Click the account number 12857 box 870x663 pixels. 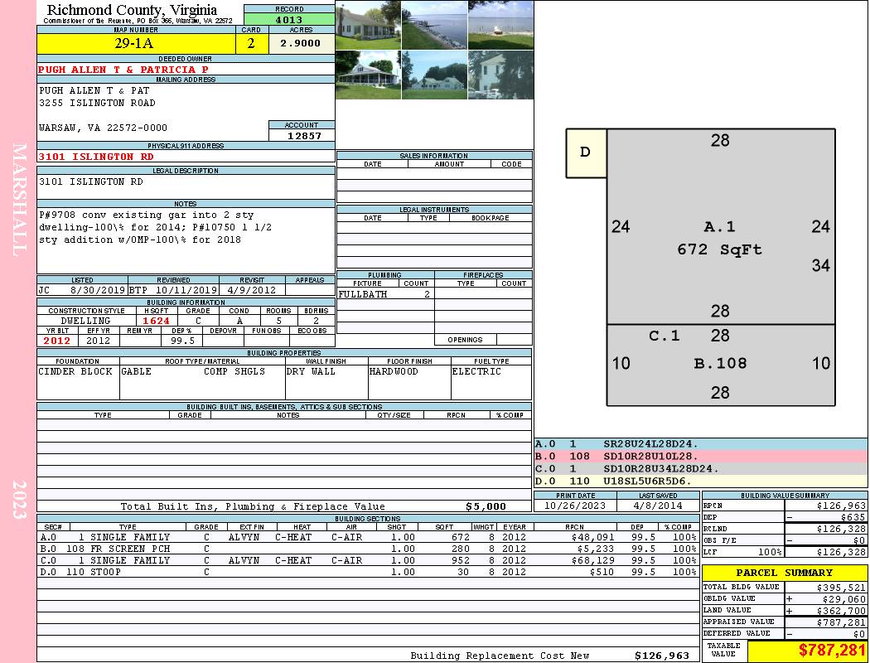[302, 135]
